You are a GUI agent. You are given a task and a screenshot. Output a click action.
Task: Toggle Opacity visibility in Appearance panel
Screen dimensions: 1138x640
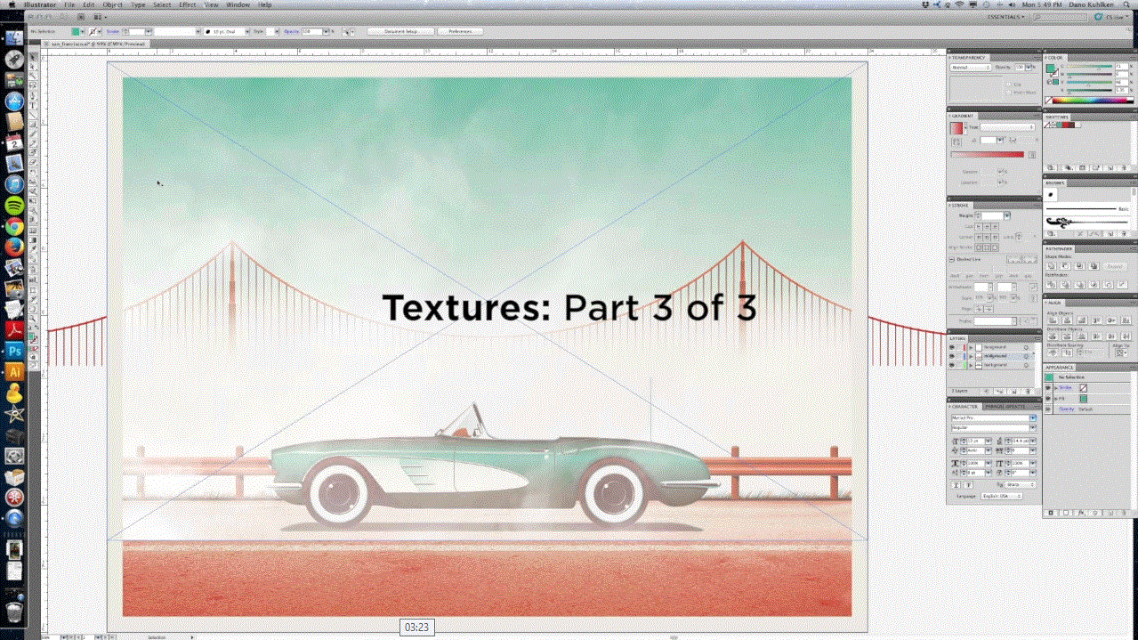1048,409
